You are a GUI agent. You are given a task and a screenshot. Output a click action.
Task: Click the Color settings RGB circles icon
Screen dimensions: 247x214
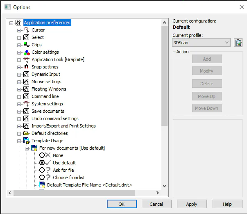(x=27, y=52)
